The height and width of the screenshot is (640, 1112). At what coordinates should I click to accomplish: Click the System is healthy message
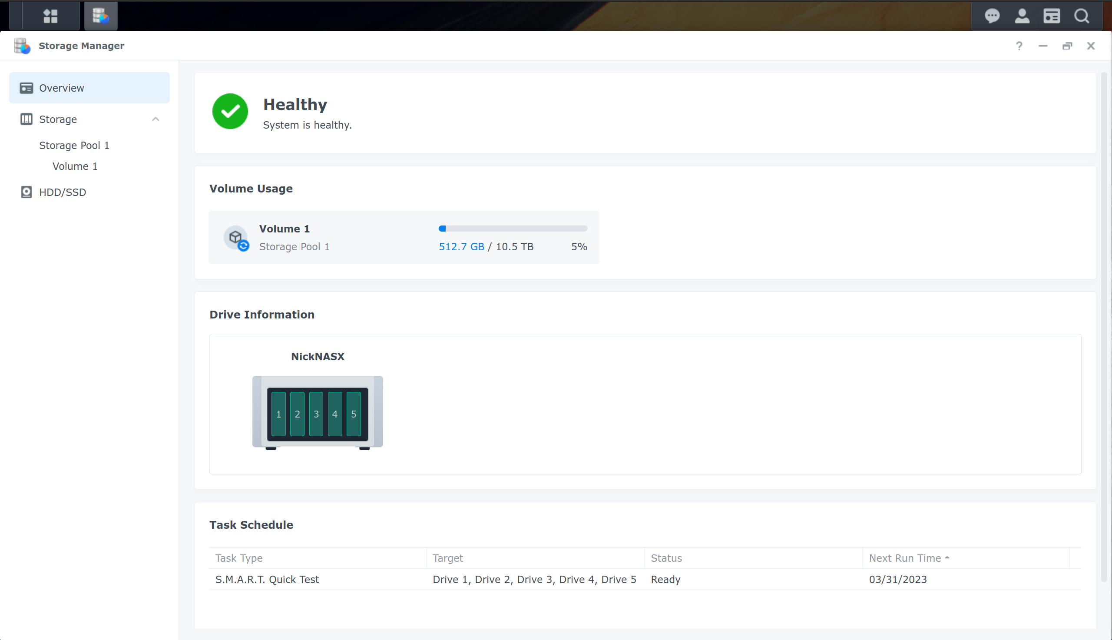(307, 125)
